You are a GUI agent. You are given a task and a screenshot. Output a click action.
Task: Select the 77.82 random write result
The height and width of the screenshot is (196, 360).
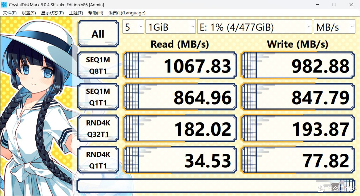click(298, 160)
